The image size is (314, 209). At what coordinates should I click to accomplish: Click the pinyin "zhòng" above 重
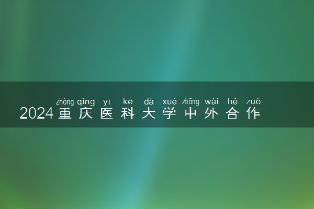point(65,102)
